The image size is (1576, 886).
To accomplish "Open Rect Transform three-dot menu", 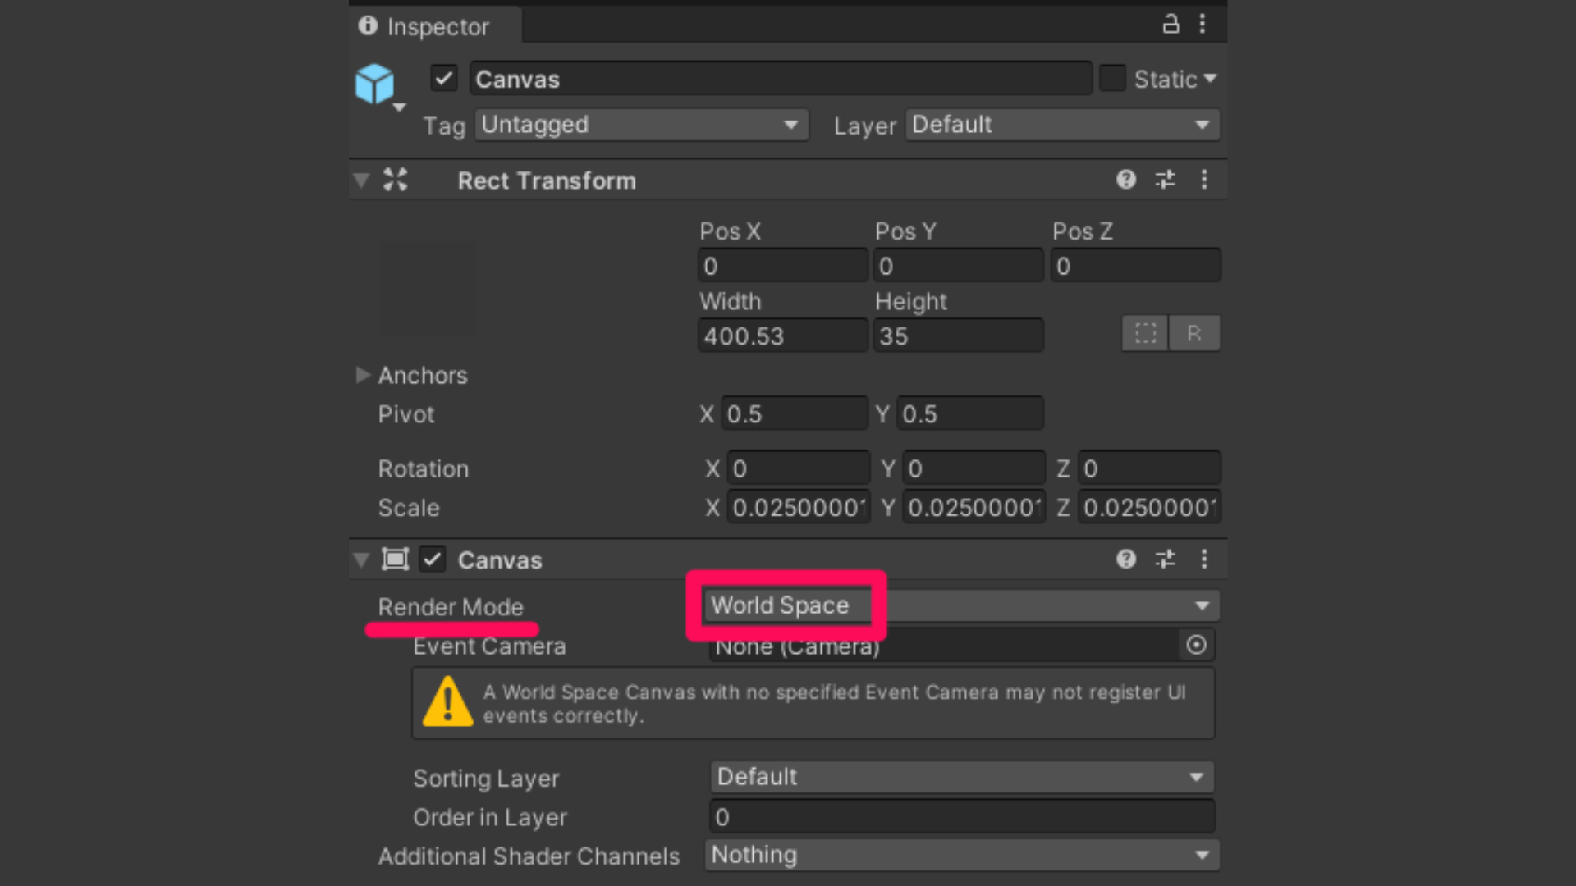I will coord(1204,180).
